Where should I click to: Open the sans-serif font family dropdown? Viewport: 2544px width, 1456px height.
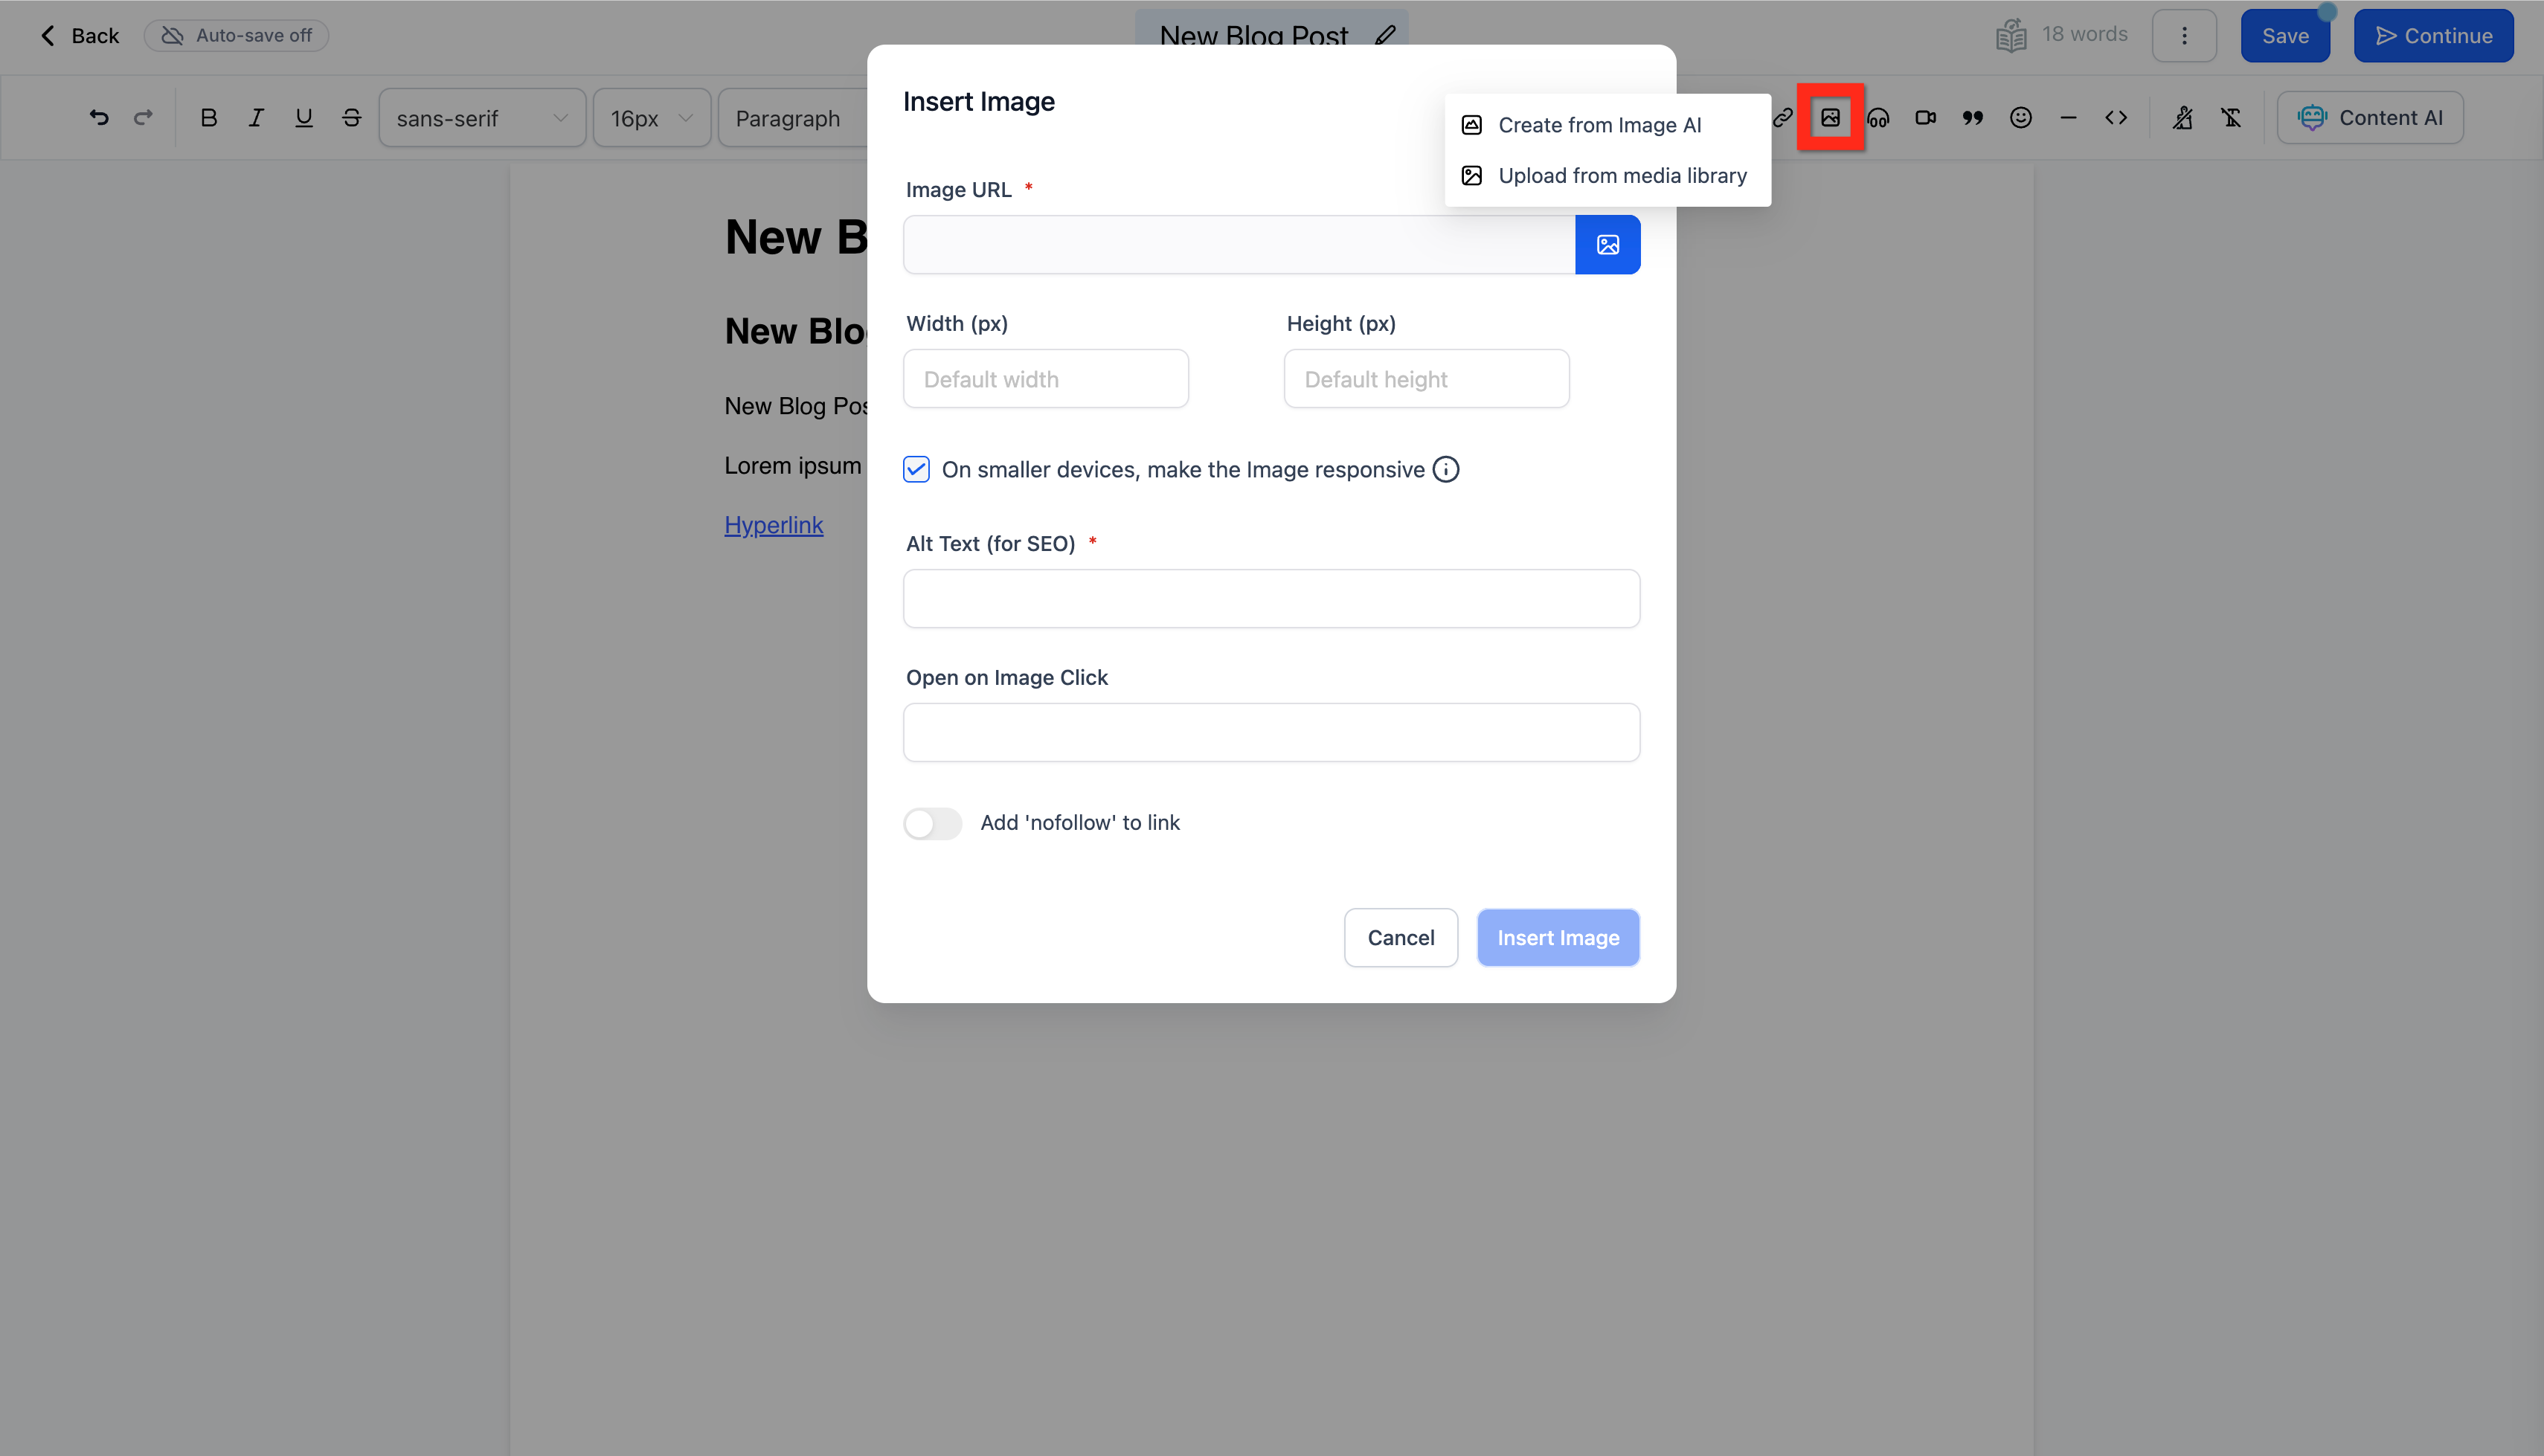482,118
